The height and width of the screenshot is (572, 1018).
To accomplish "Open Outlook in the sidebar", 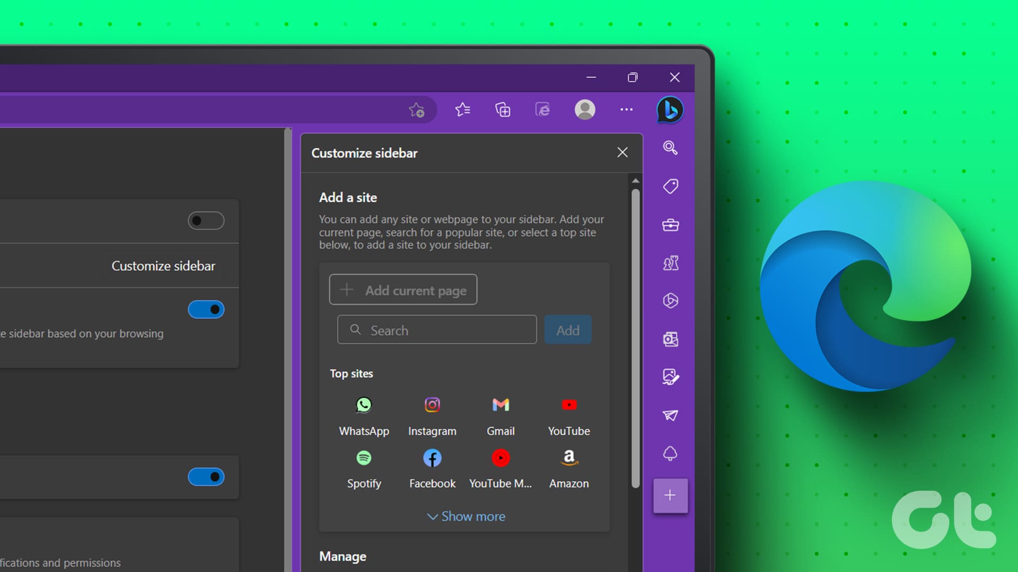I will click(x=670, y=339).
